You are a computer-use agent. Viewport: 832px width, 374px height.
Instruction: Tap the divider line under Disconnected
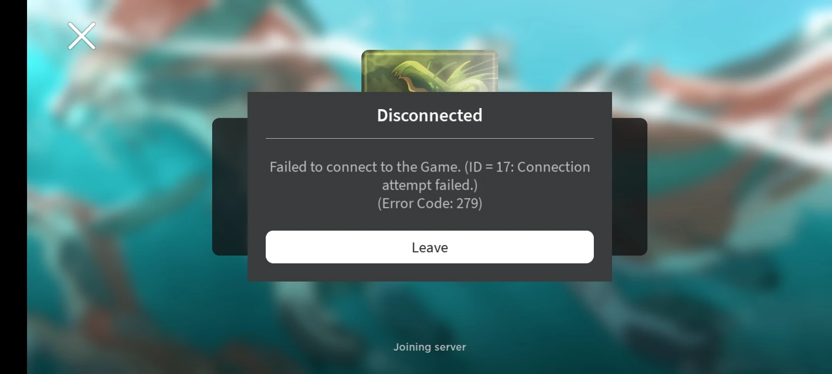(430, 139)
